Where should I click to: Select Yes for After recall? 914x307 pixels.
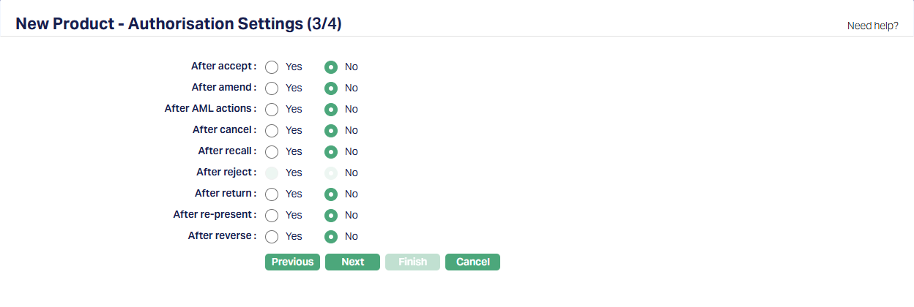[x=272, y=152]
